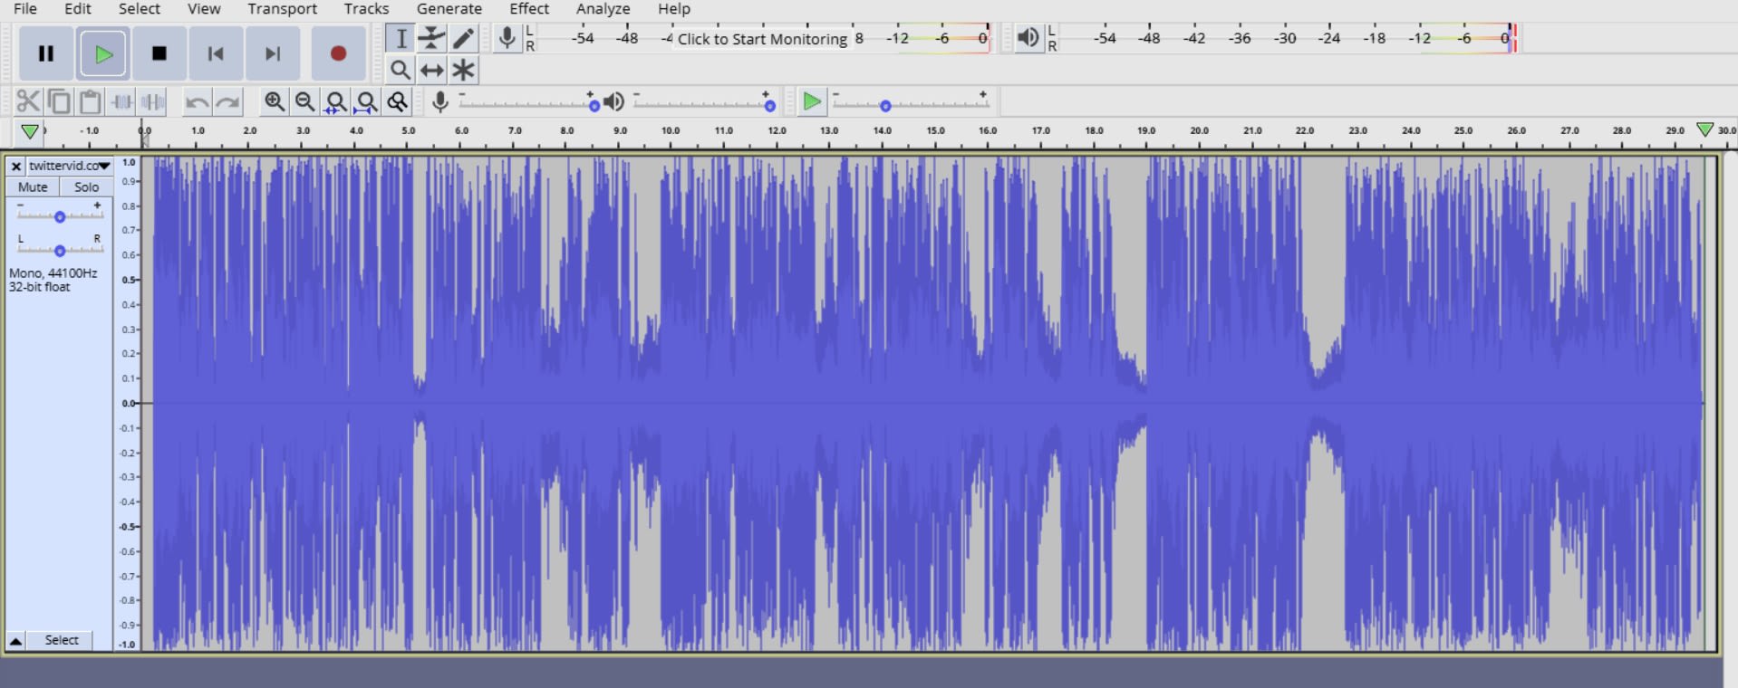The width and height of the screenshot is (1738, 688).
Task: Open the recording meter microphone dropdown
Action: [x=507, y=38]
